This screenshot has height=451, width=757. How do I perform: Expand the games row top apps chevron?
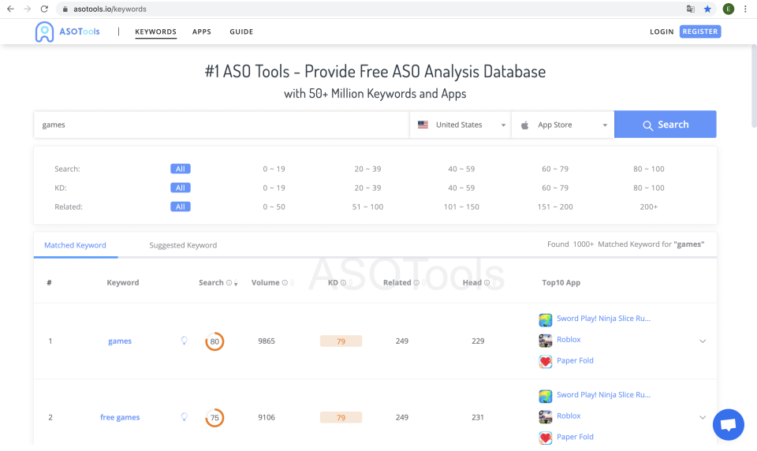[x=703, y=341]
